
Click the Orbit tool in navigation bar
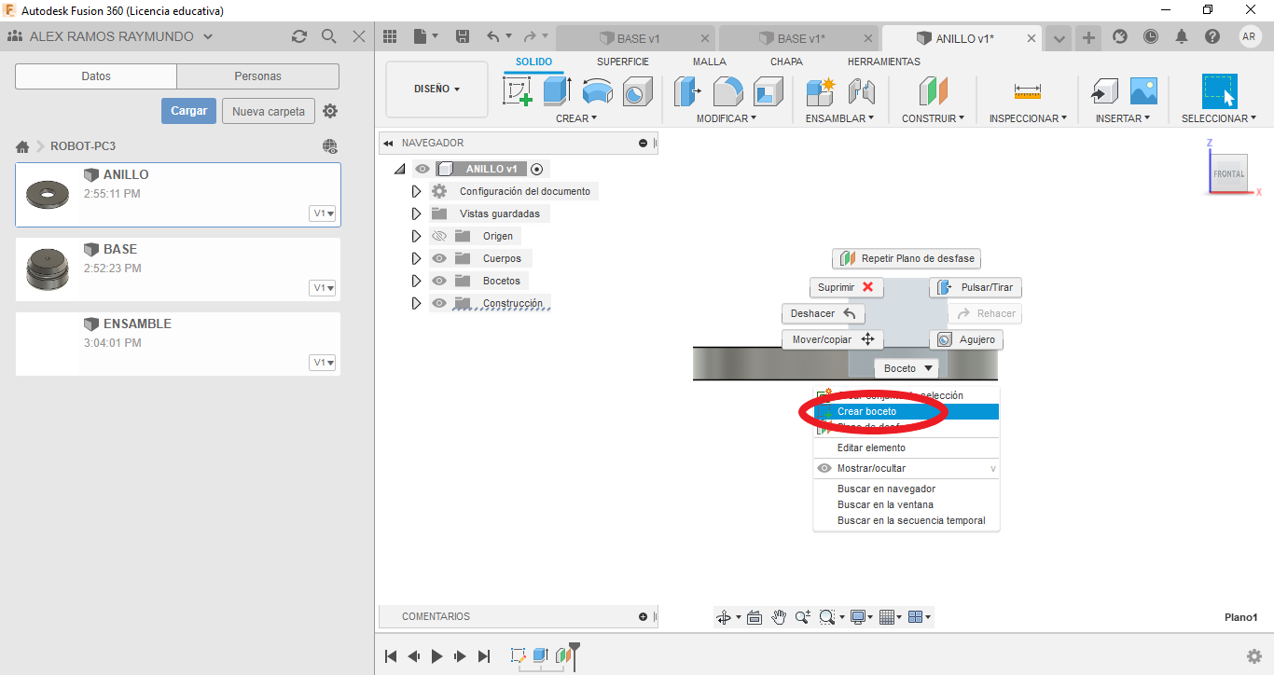pos(723,617)
